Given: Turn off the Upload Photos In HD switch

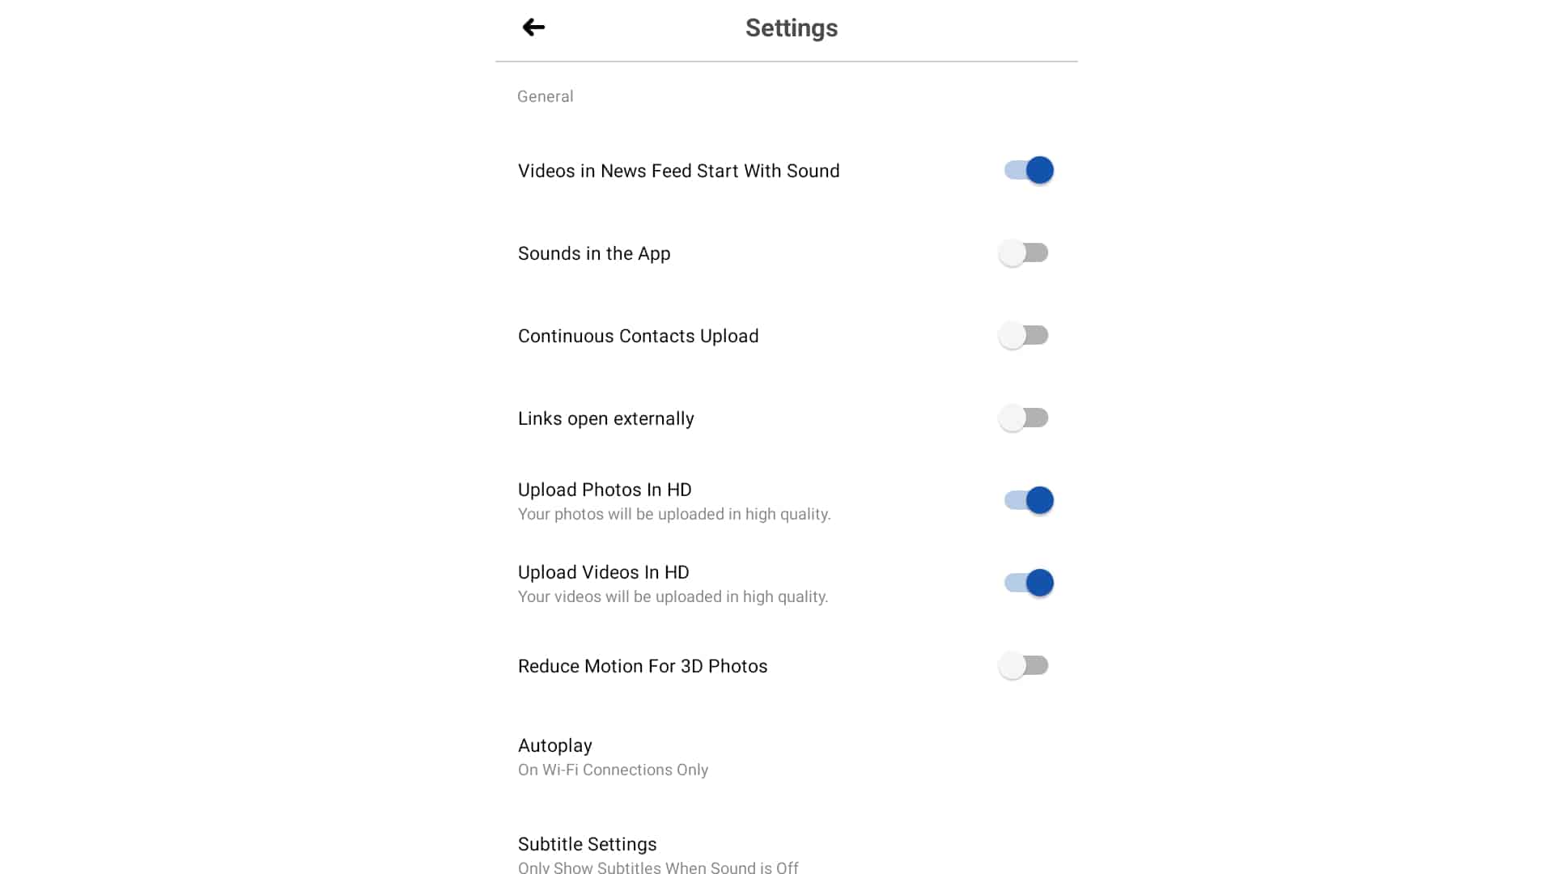Looking at the screenshot, I should 1028,500.
